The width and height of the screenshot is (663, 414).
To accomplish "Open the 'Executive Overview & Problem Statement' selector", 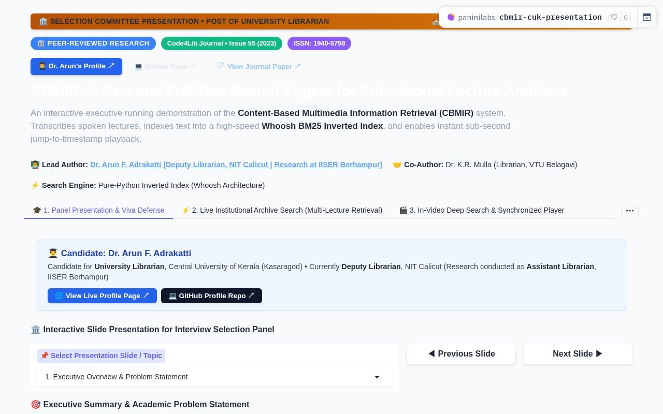I will (x=215, y=377).
